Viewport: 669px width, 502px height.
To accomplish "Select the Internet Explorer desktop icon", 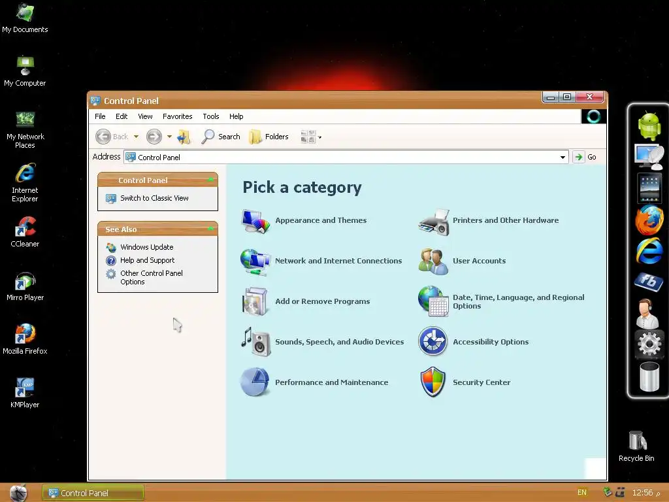I will [25, 182].
